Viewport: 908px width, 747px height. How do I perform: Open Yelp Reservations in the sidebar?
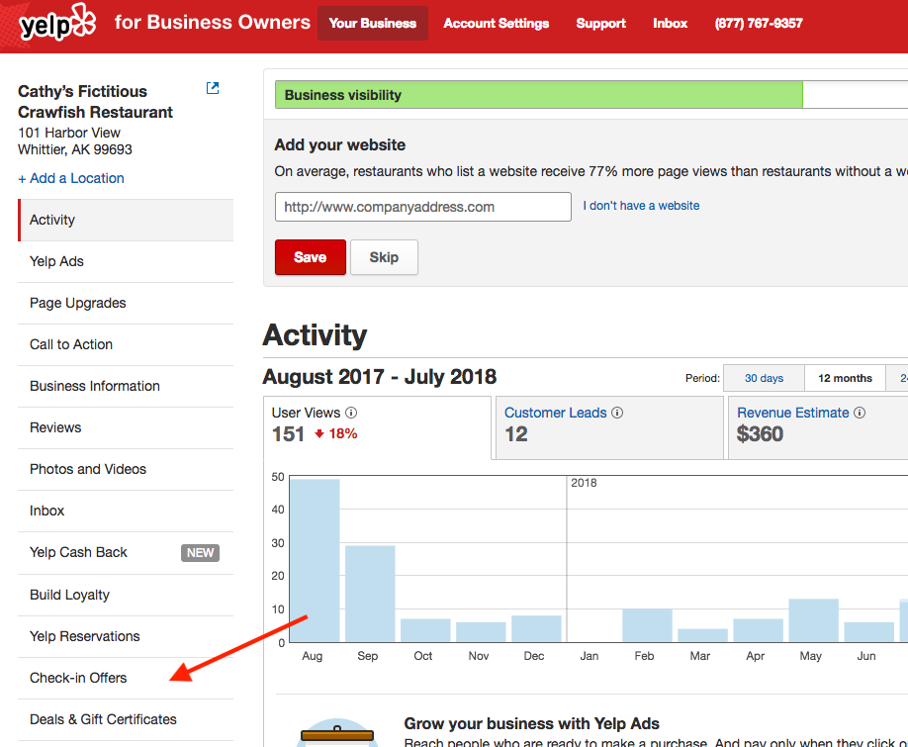(126, 637)
